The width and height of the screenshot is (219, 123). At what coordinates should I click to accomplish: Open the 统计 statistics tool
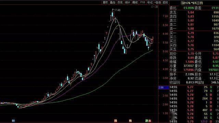(127, 2)
